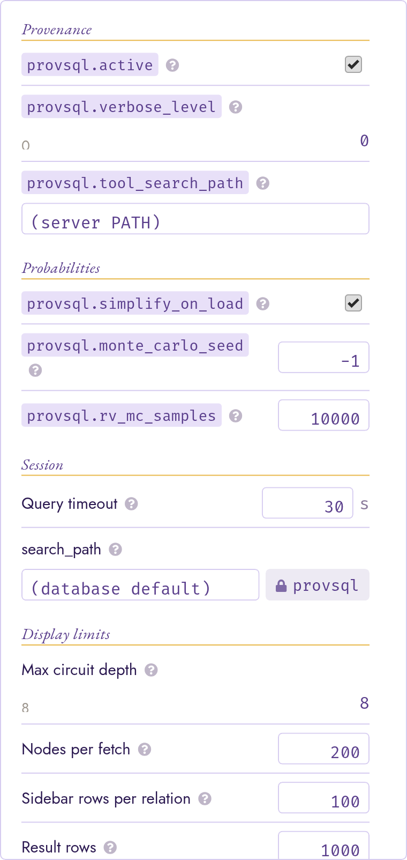Show help for provsql.rv_mc_samples
This screenshot has height=860, width=407.
coord(236,416)
